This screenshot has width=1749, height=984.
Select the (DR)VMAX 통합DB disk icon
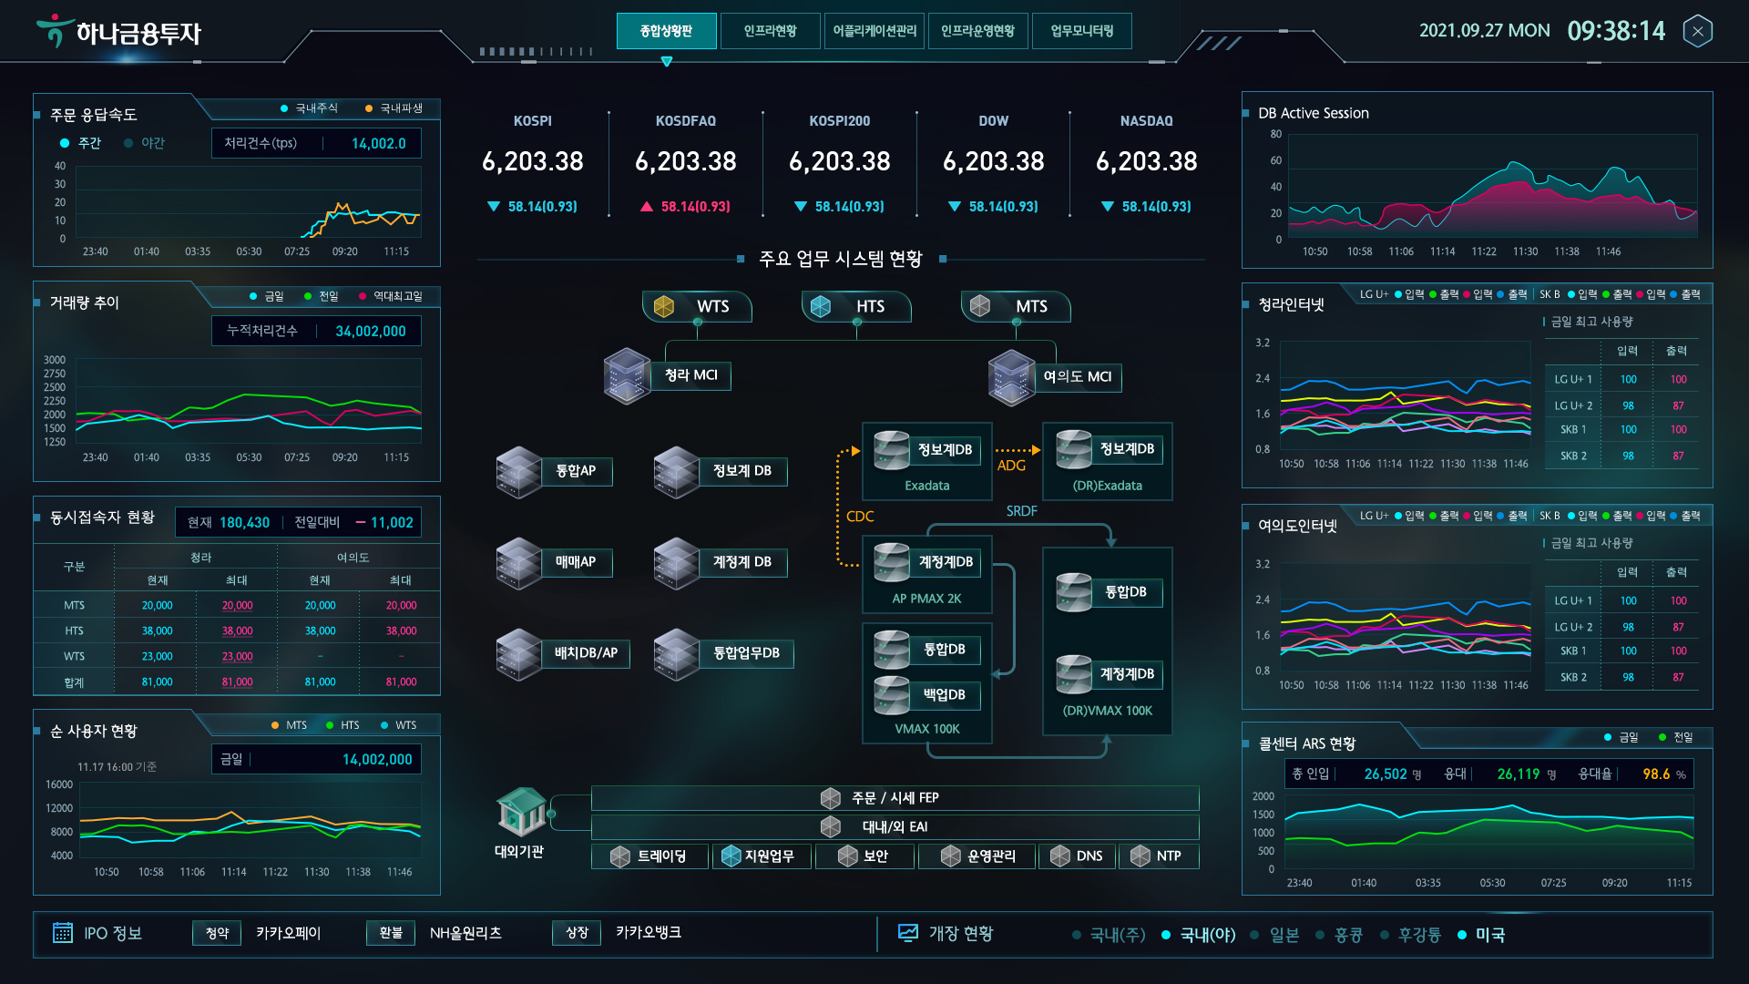point(1074,592)
